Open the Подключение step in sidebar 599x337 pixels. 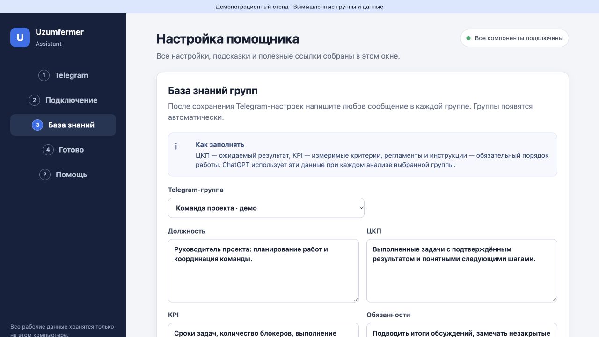(x=63, y=100)
